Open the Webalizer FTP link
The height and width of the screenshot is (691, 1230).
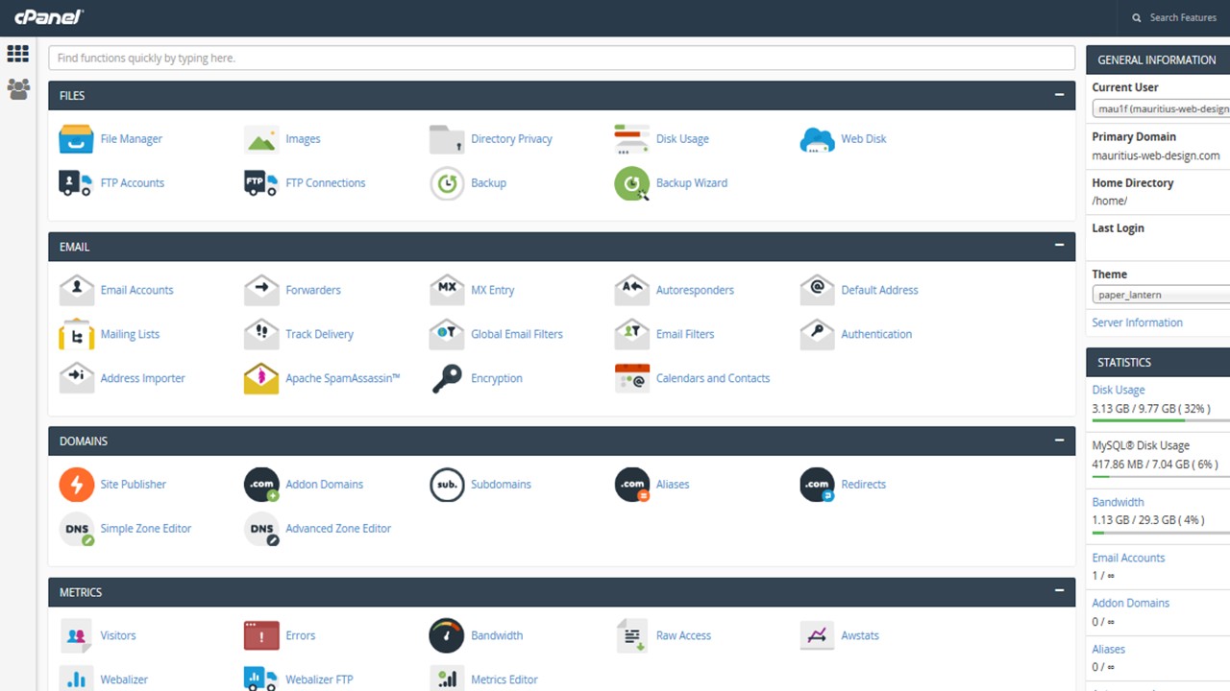319,679
